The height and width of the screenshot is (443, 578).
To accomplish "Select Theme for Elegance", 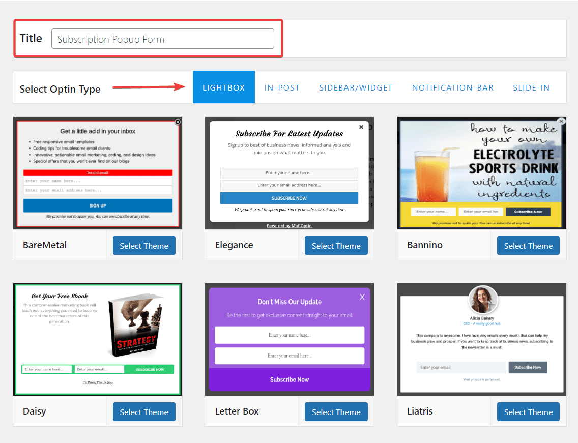I will [x=336, y=246].
